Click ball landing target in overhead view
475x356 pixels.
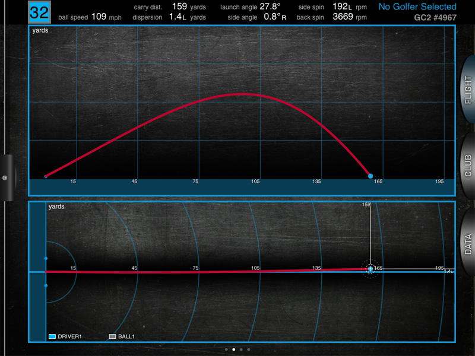coord(370,269)
